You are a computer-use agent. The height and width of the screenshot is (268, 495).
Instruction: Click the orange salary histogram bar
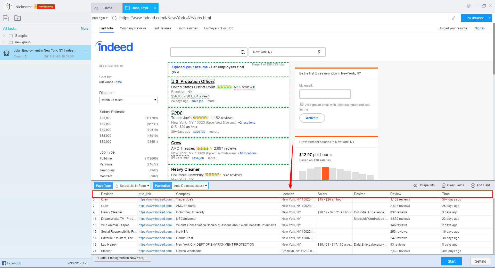(x=325, y=173)
